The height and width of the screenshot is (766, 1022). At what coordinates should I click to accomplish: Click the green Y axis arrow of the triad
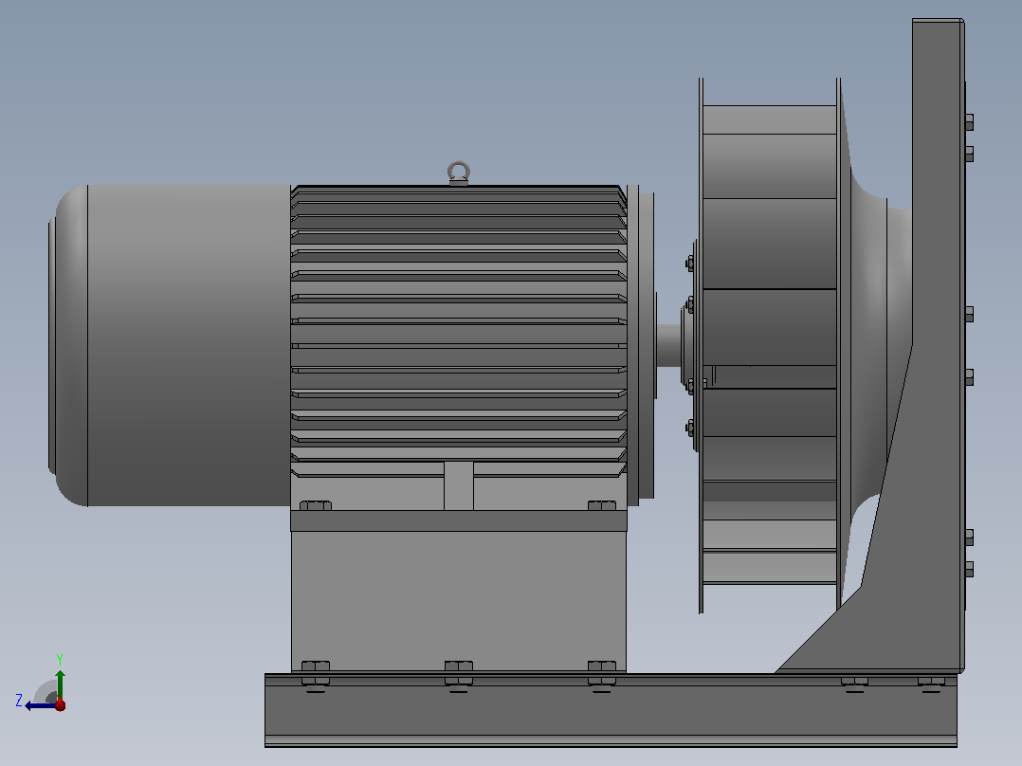click(60, 684)
